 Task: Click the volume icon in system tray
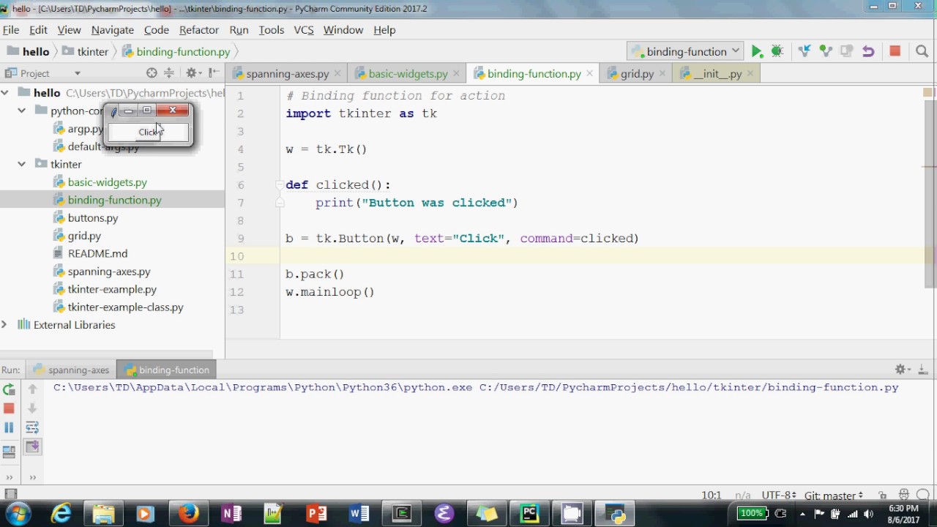869,514
